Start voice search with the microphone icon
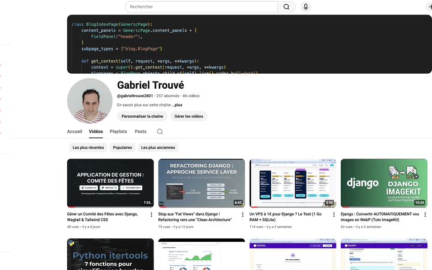This screenshot has height=270, width=432. (305, 7)
